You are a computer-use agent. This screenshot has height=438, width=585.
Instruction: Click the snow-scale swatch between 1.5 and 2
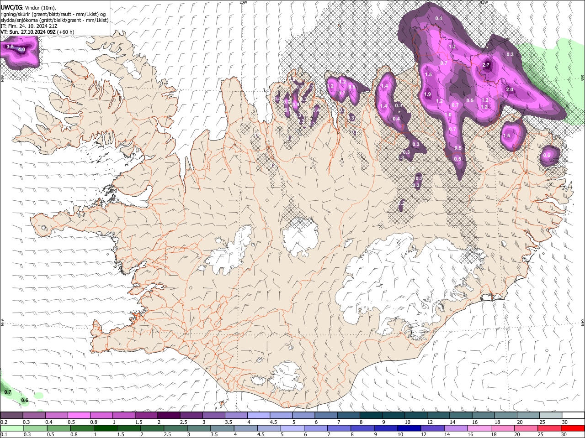146,415
